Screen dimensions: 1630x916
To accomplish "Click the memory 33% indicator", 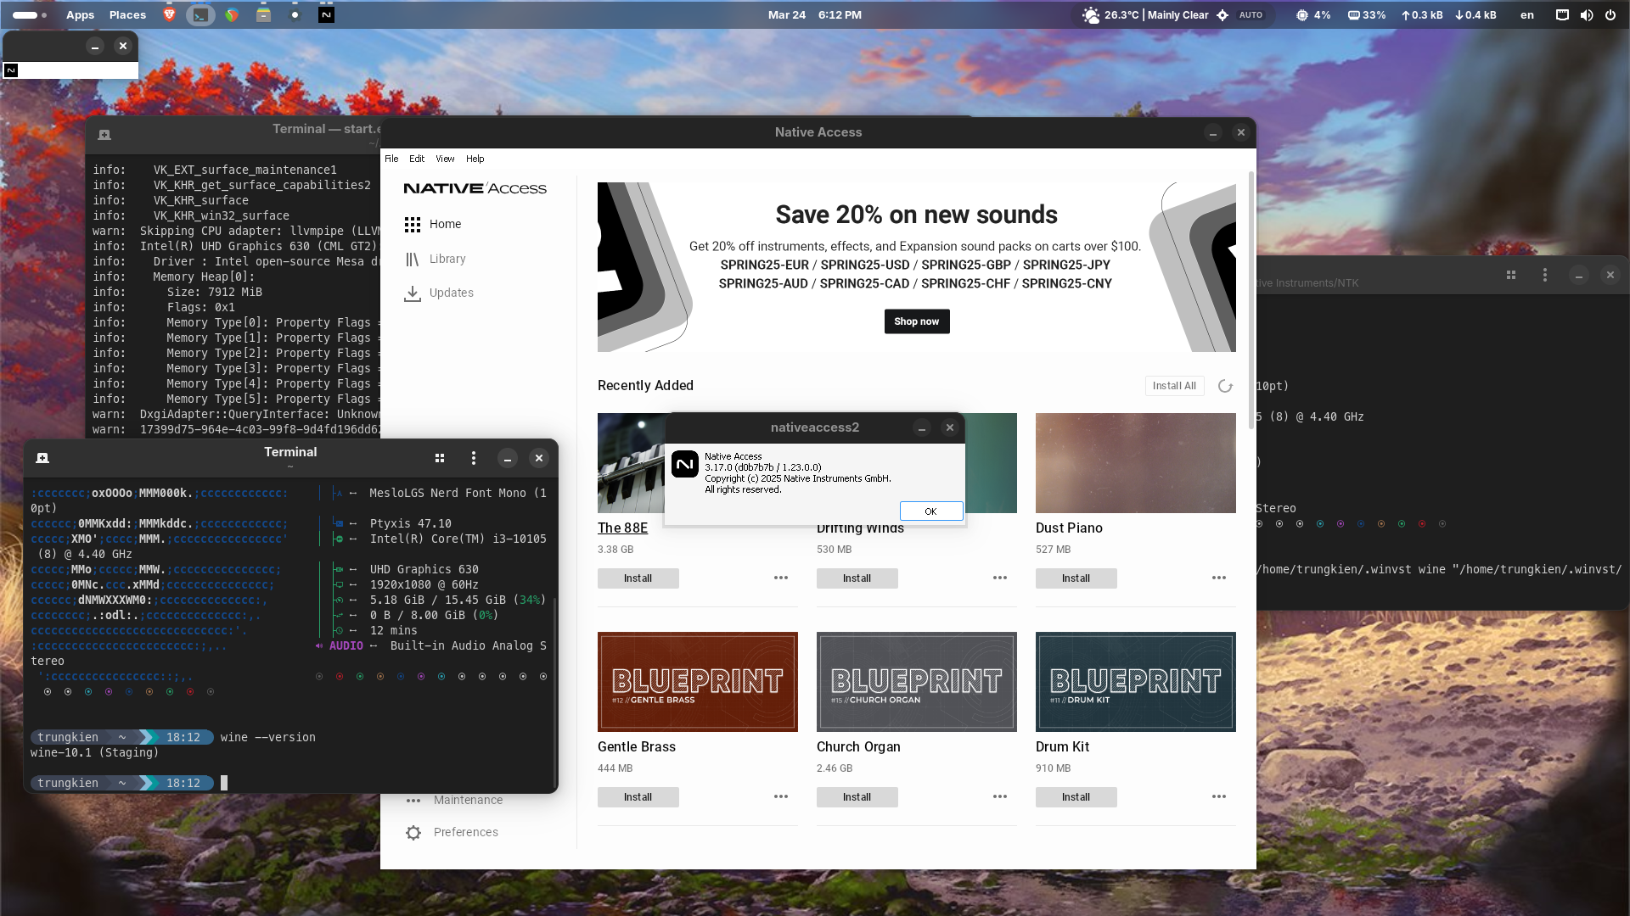I will pyautogui.click(x=1367, y=14).
